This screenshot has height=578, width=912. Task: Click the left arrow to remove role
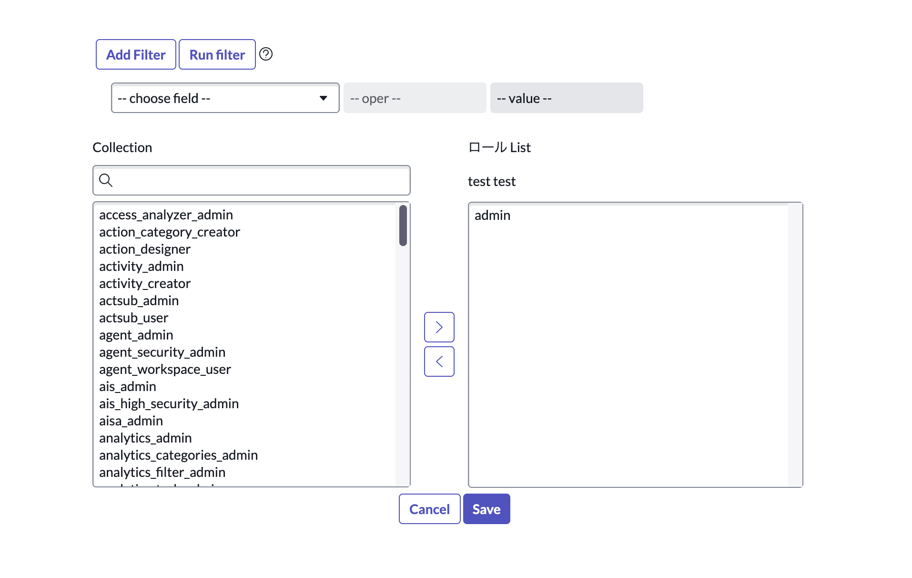click(x=439, y=361)
